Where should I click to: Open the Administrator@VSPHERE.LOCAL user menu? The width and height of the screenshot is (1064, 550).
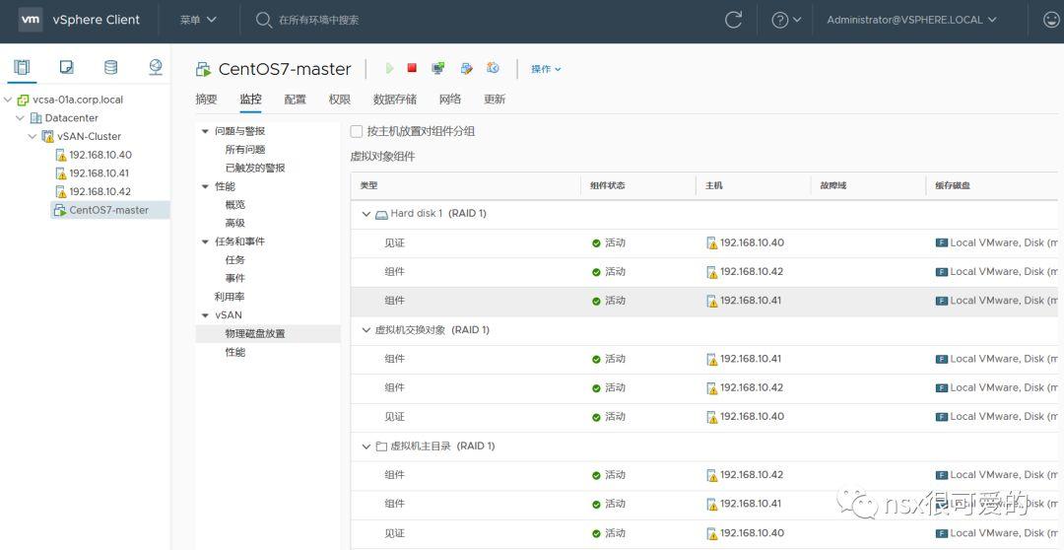912,20
